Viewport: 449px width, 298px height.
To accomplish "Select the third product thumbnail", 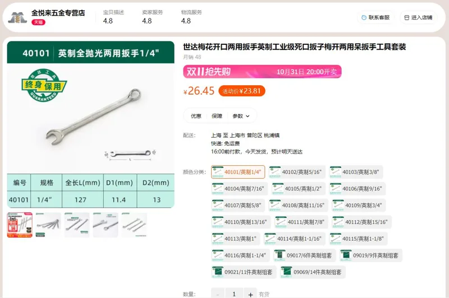I will click(77, 225).
